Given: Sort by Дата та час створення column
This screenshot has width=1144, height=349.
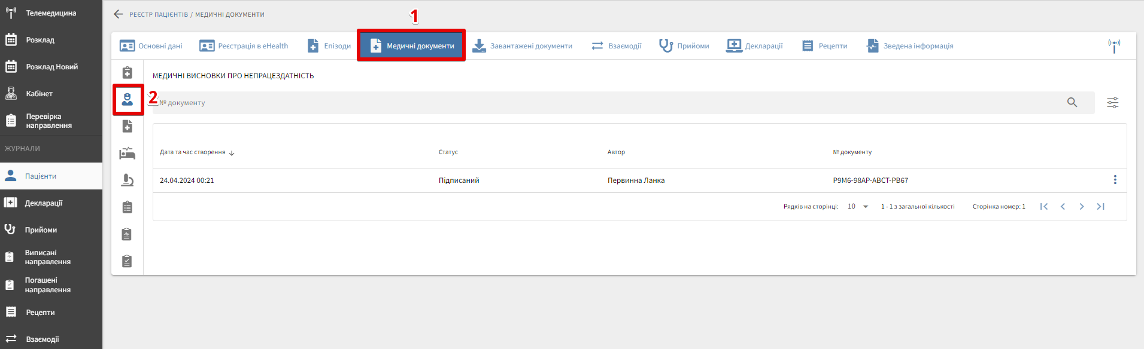Looking at the screenshot, I should [x=193, y=152].
